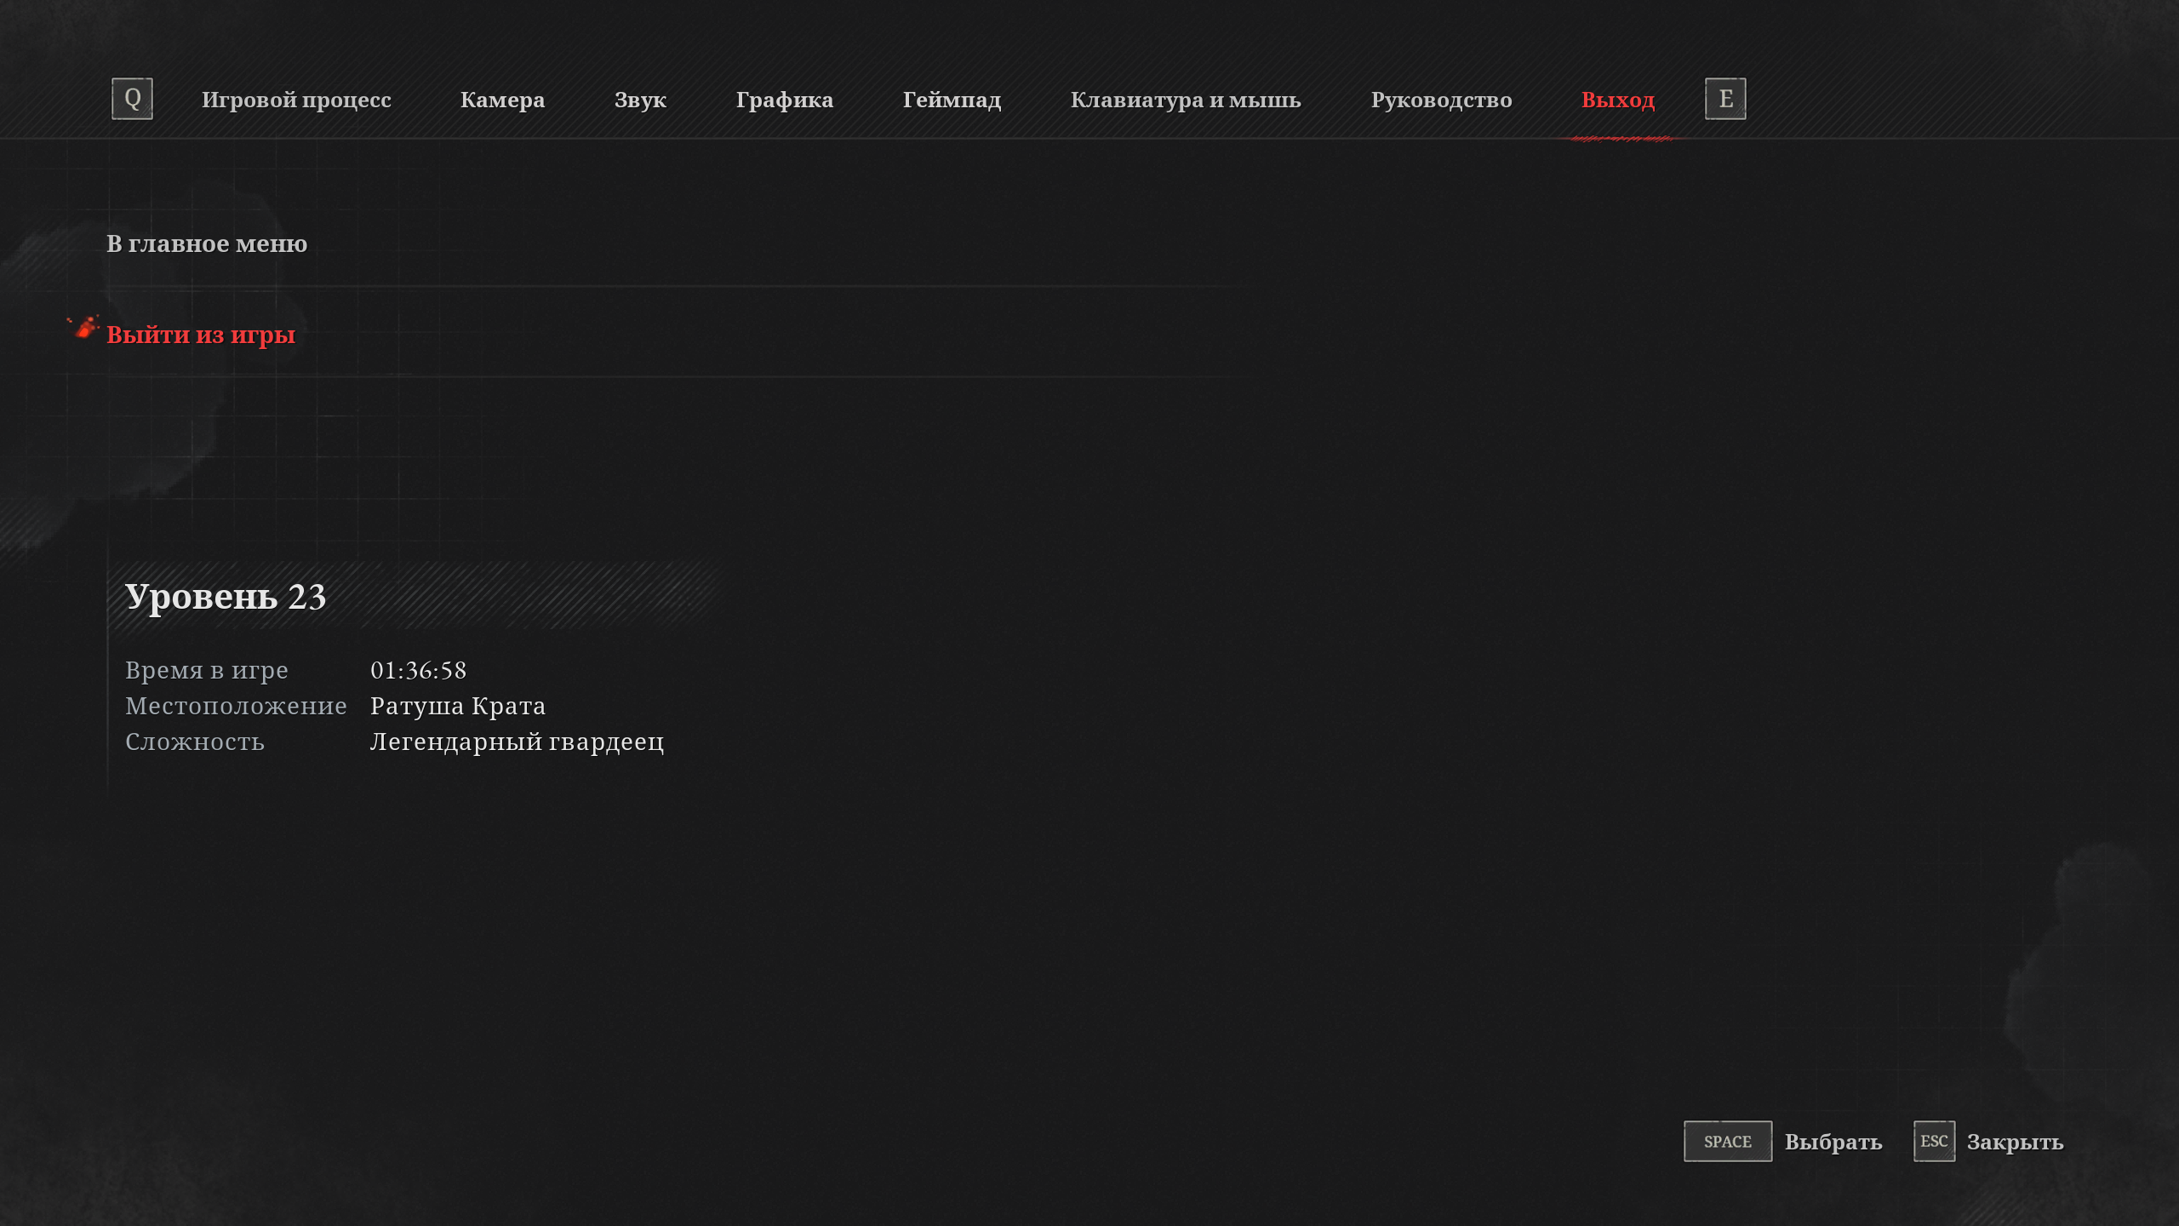This screenshot has height=1226, width=2179.
Task: Click the Легендарный гвардеец difficulty text
Action: coord(517,742)
